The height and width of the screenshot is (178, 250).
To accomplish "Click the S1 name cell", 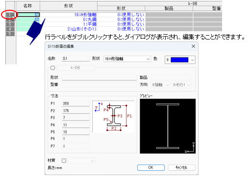I will [28, 15].
